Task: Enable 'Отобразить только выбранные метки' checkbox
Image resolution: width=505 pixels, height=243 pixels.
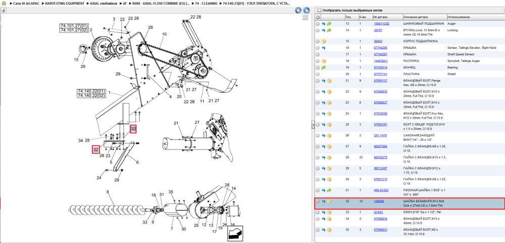Action: [x=319, y=10]
